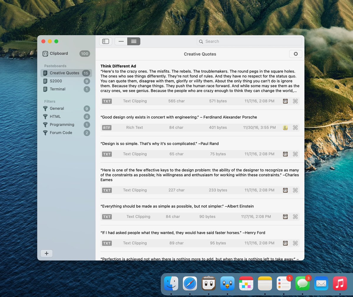
Task: Select the HTML filter
Action: [x=66, y=117]
